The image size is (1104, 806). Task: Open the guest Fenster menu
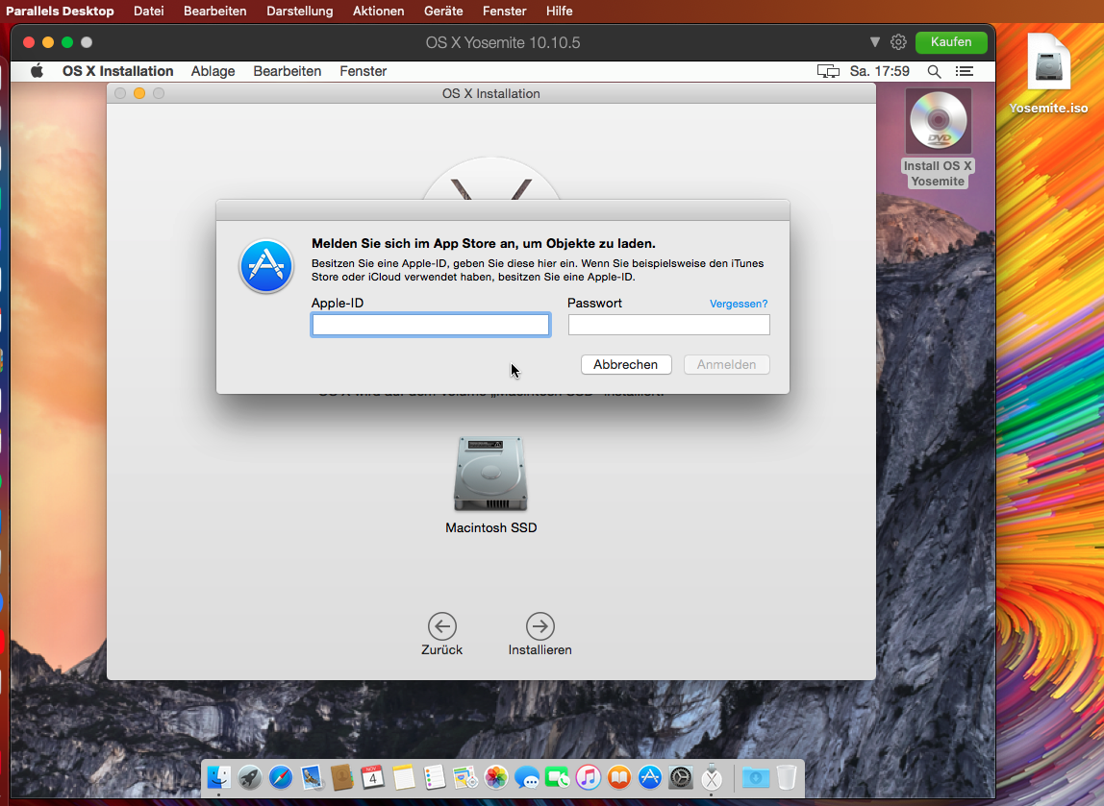coord(364,71)
